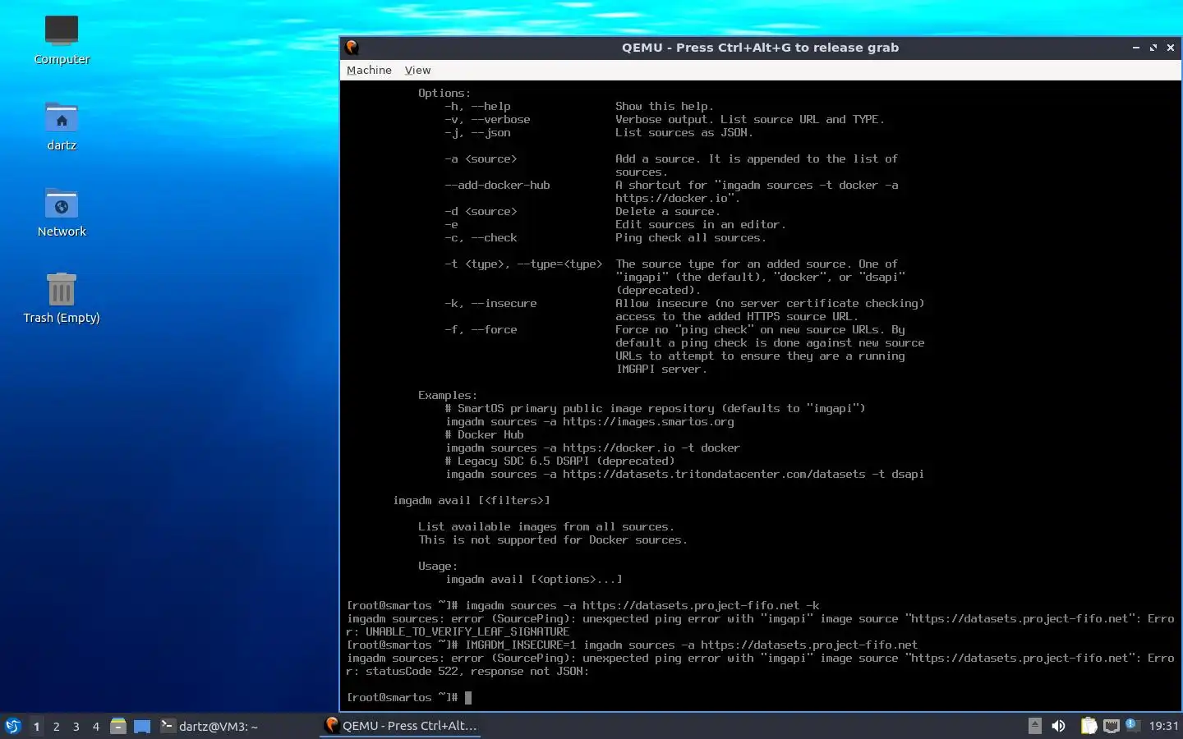
Task: Click the 19:31 panel clock
Action: click(x=1163, y=726)
